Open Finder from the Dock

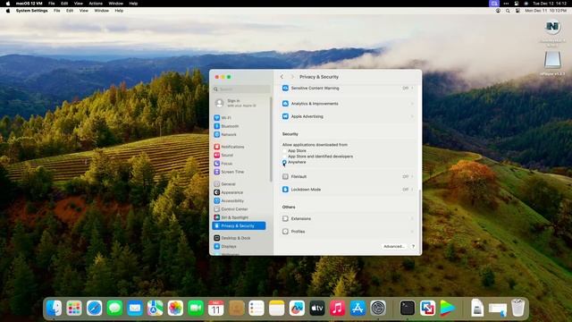click(54, 308)
